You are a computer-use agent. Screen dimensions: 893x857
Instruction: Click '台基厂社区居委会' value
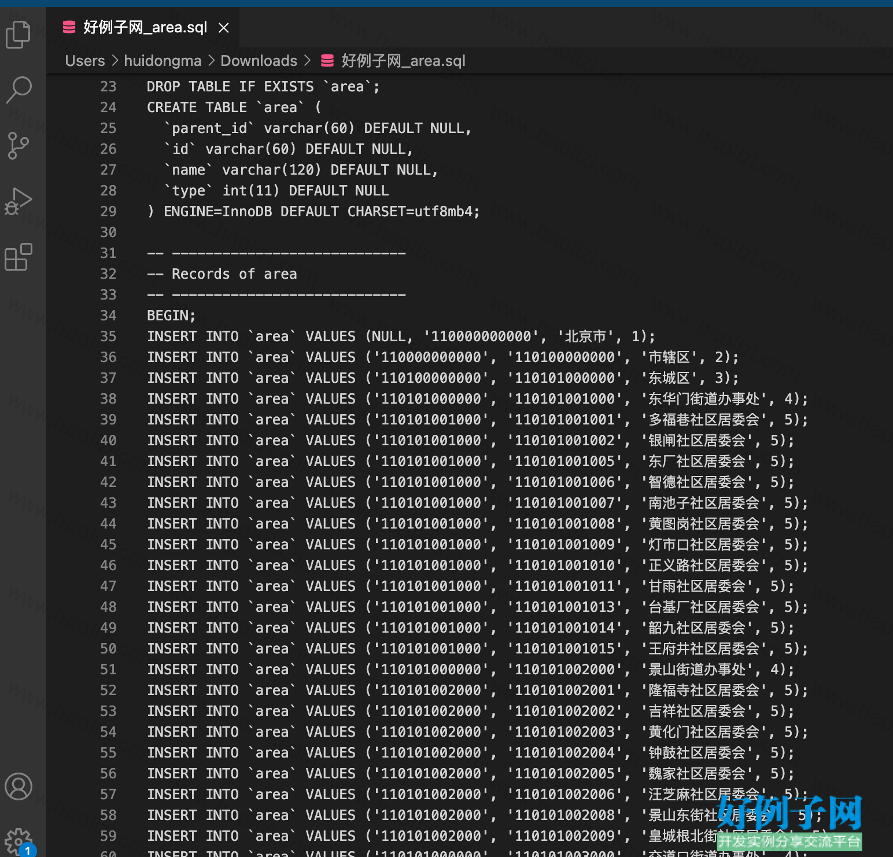704,607
